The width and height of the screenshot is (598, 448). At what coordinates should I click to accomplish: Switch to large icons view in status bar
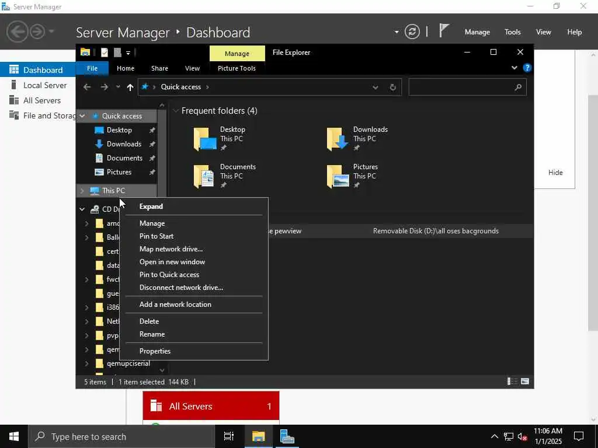[x=525, y=381]
